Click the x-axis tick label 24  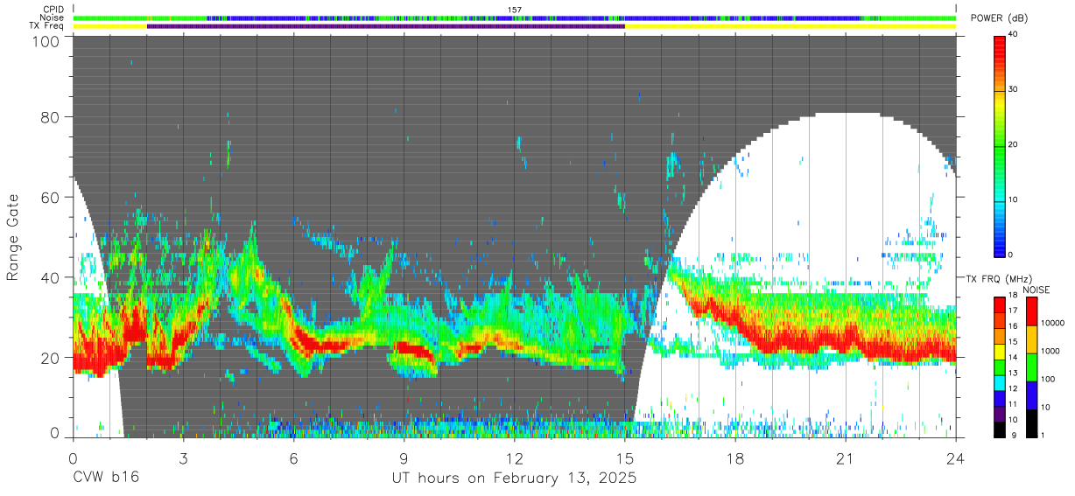click(956, 458)
